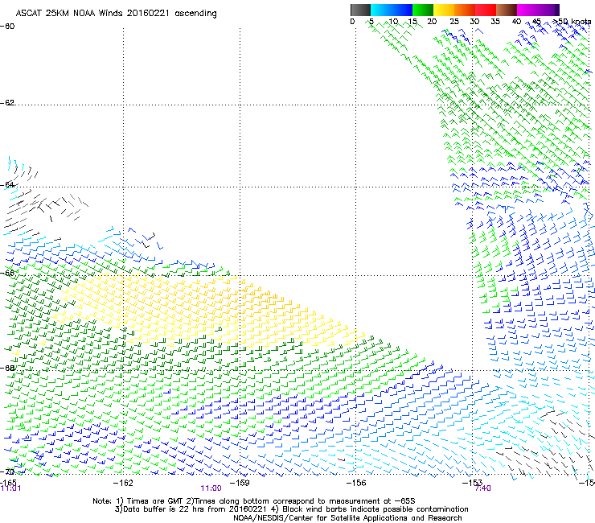Click the ">50 knots" legend label
Viewport: 595px width, 523px height.
coord(572,22)
